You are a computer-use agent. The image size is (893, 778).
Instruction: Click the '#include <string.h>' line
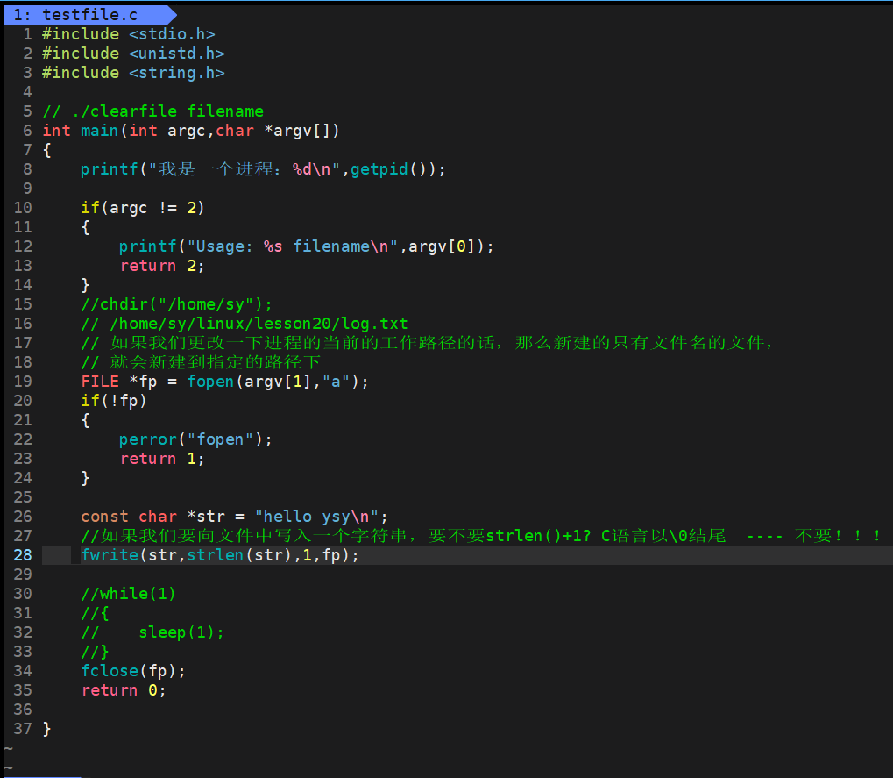[x=133, y=73]
